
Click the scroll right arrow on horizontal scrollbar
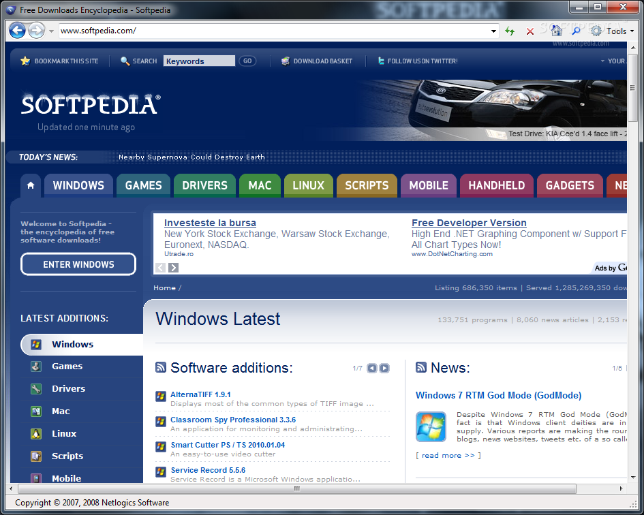[x=621, y=488]
